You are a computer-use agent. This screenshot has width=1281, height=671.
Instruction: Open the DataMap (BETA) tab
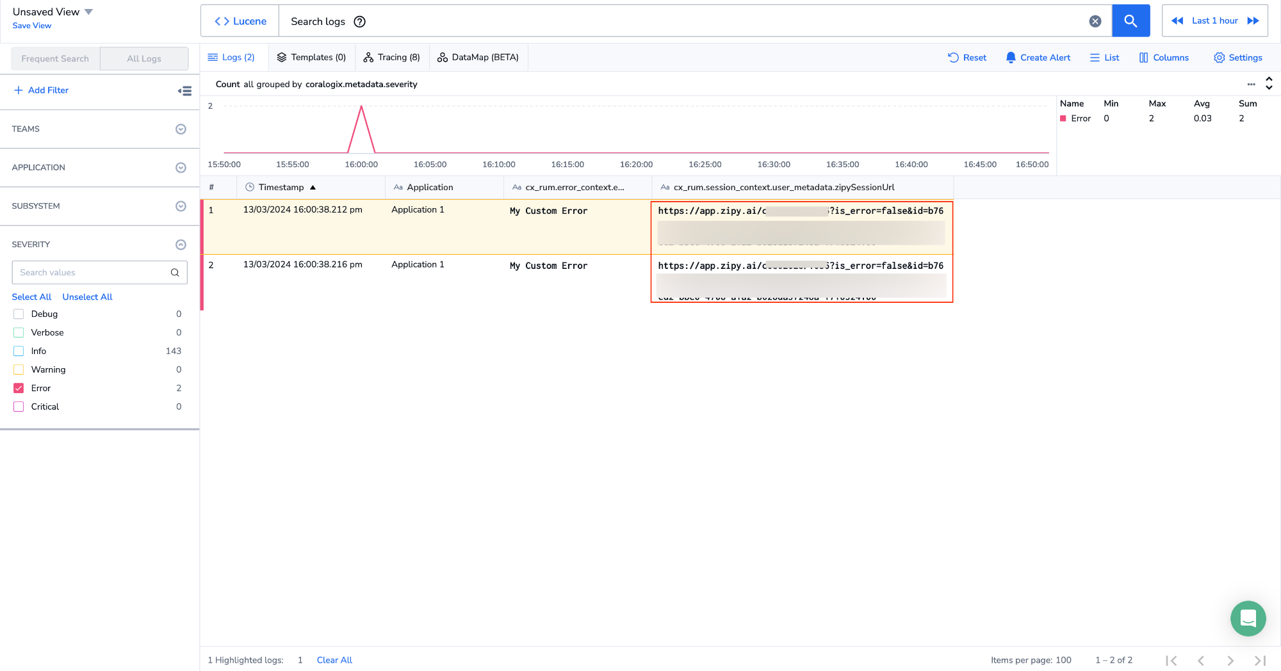(x=478, y=58)
